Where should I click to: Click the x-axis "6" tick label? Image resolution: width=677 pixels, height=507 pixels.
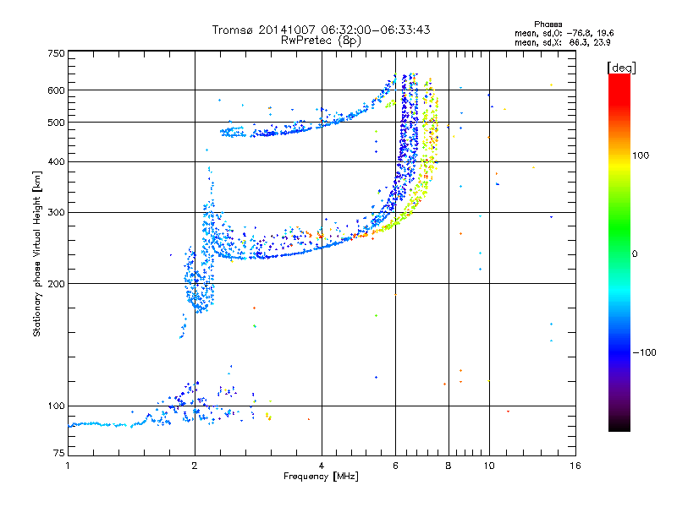(395, 466)
